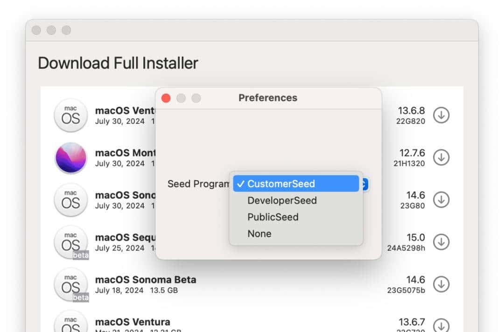Click the macOS Sequoia beta badge icon
Image resolution: width=504 pixels, height=332 pixels.
[x=81, y=255]
